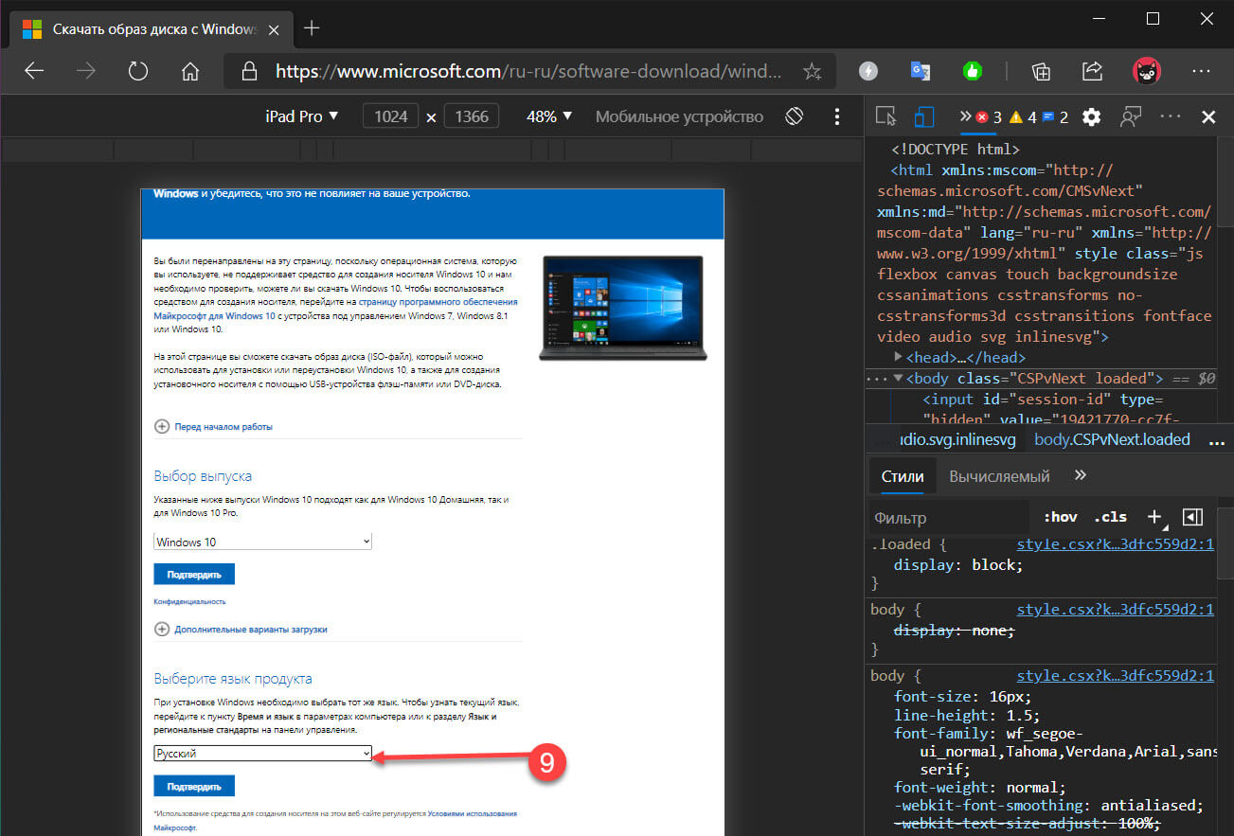1234x836 pixels.
Task: Open the 3 errors indicator
Action: click(x=989, y=117)
